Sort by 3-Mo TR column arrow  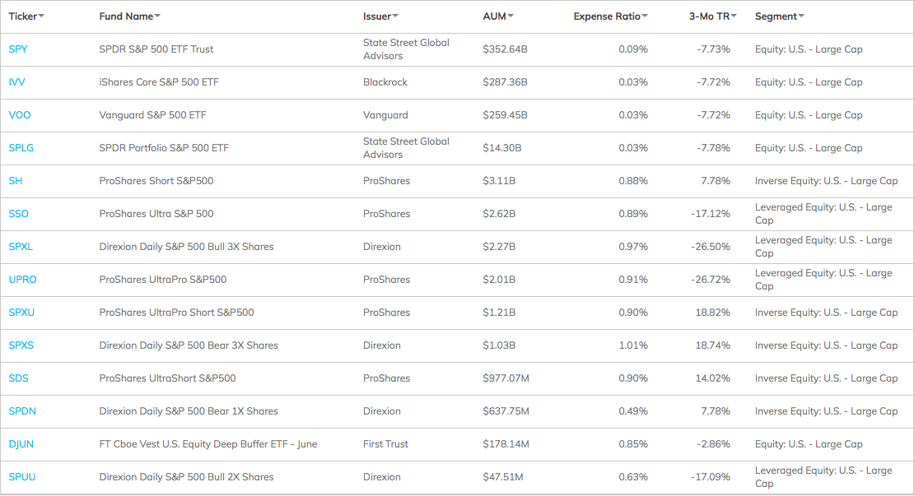(734, 17)
